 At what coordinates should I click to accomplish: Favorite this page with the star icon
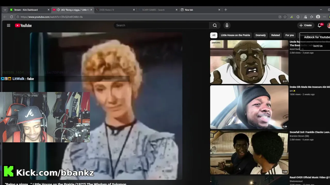pyautogui.click(x=285, y=17)
